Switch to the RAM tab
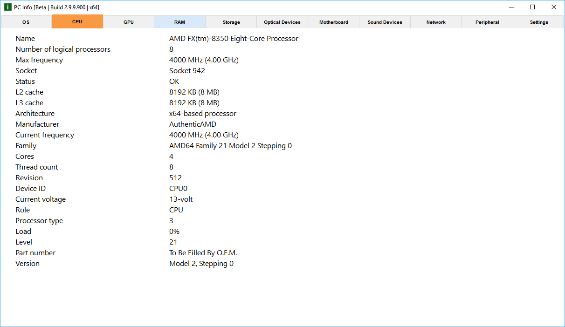This screenshot has height=327, width=565. click(180, 22)
